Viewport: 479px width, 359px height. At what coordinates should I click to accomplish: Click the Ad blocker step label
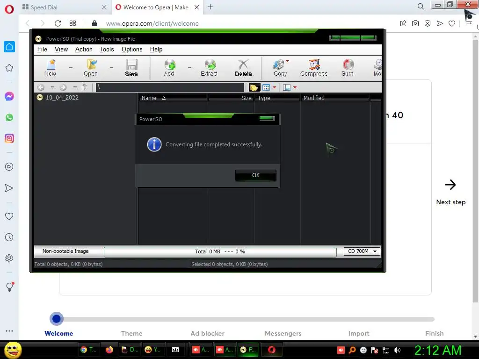207,333
